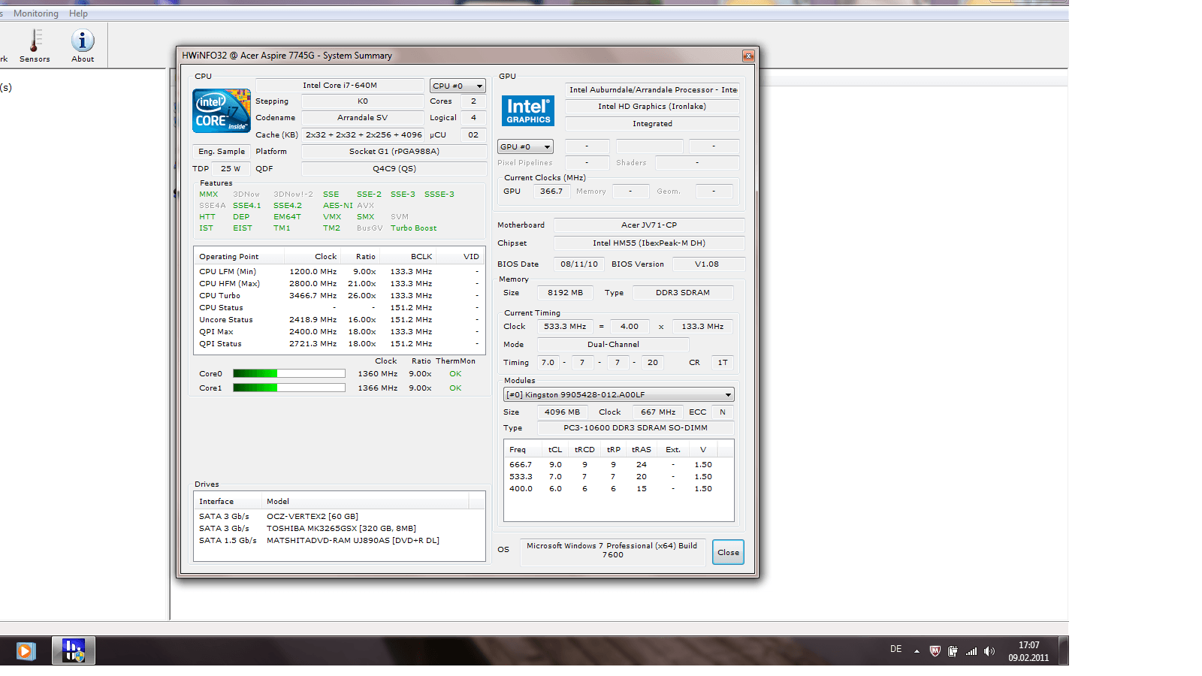The height and width of the screenshot is (676, 1202).
Task: Click the 'Socket G1 (rPGA988A)' platform value
Action: 394,152
